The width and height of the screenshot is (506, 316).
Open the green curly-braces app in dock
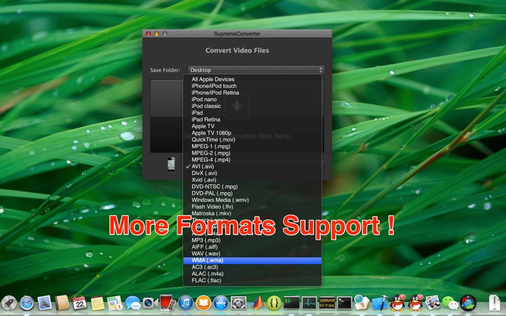[x=274, y=303]
